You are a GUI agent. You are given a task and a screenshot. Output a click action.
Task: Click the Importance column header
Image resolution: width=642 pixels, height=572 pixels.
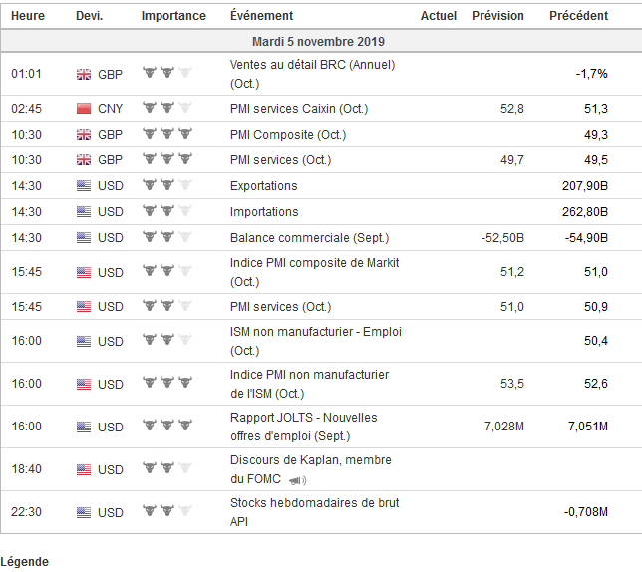173,16
